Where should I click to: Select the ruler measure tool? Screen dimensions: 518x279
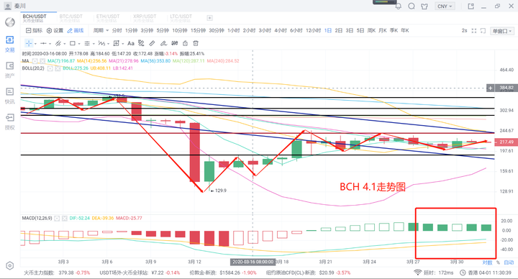pos(152,43)
